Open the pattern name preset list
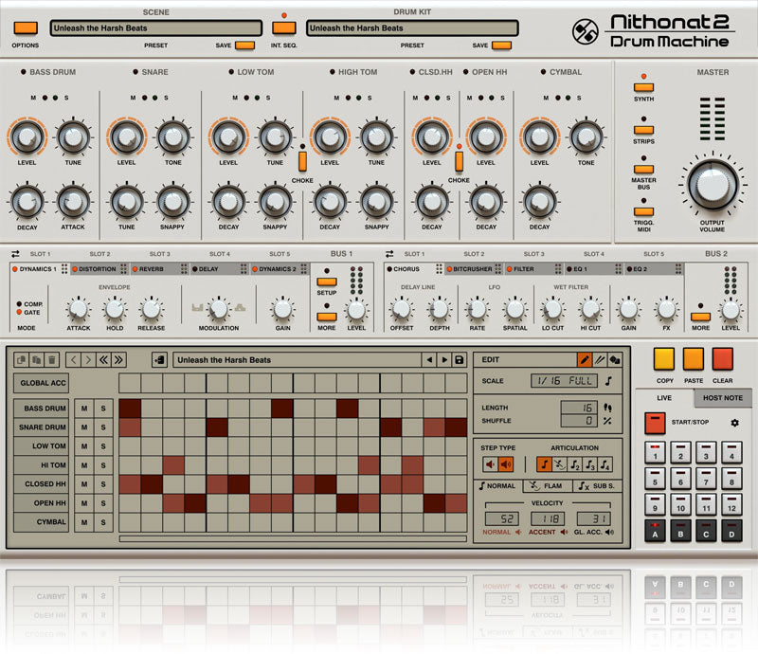 (298, 360)
